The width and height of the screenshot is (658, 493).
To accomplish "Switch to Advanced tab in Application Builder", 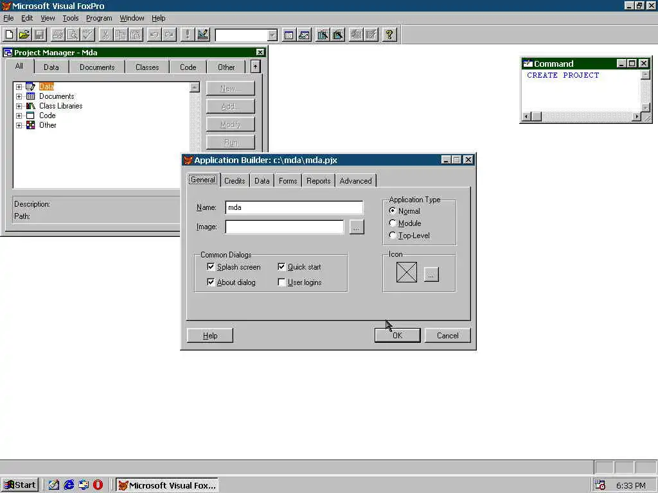I will (x=355, y=180).
